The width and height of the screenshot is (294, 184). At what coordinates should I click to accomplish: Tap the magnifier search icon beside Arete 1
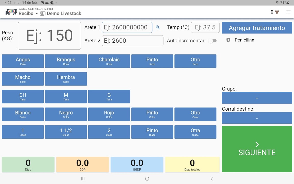tap(158, 27)
